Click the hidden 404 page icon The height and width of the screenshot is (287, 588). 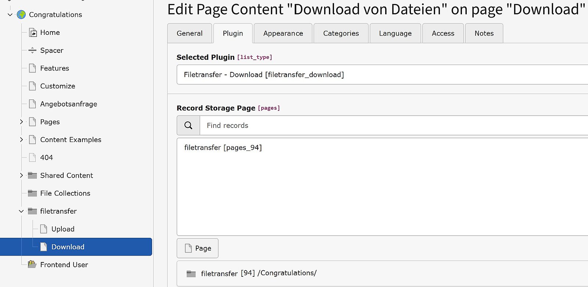pyautogui.click(x=32, y=157)
